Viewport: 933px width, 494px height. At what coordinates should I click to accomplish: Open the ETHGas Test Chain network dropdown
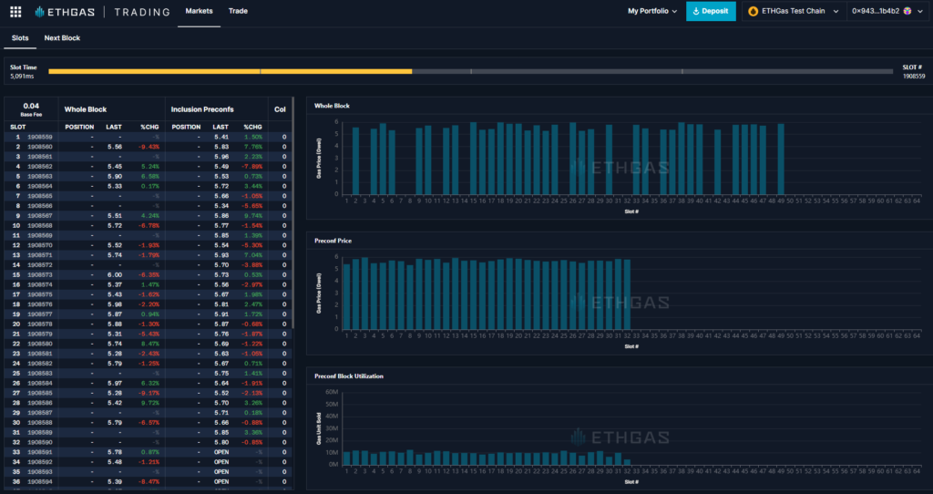coord(792,12)
